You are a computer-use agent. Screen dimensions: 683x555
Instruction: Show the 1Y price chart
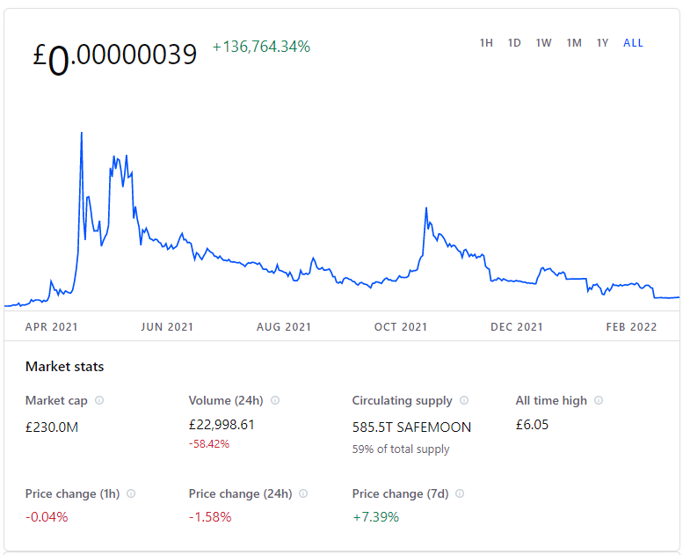[x=602, y=43]
